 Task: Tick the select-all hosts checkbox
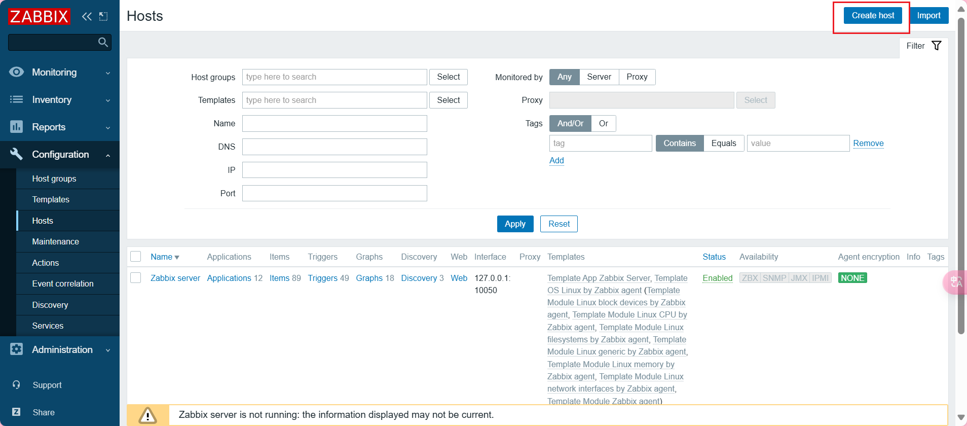click(136, 257)
